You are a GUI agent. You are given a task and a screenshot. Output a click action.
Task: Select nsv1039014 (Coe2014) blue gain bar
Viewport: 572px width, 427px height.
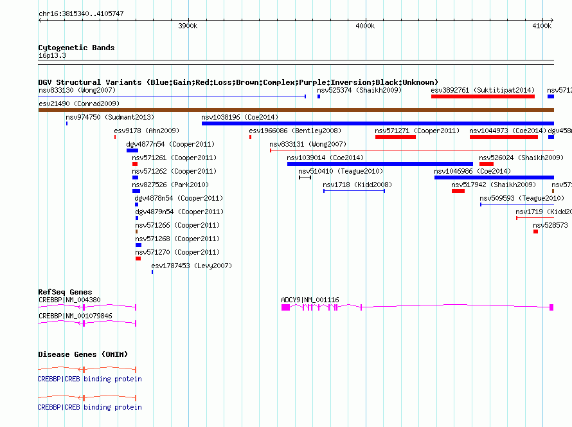pyautogui.click(x=380, y=164)
